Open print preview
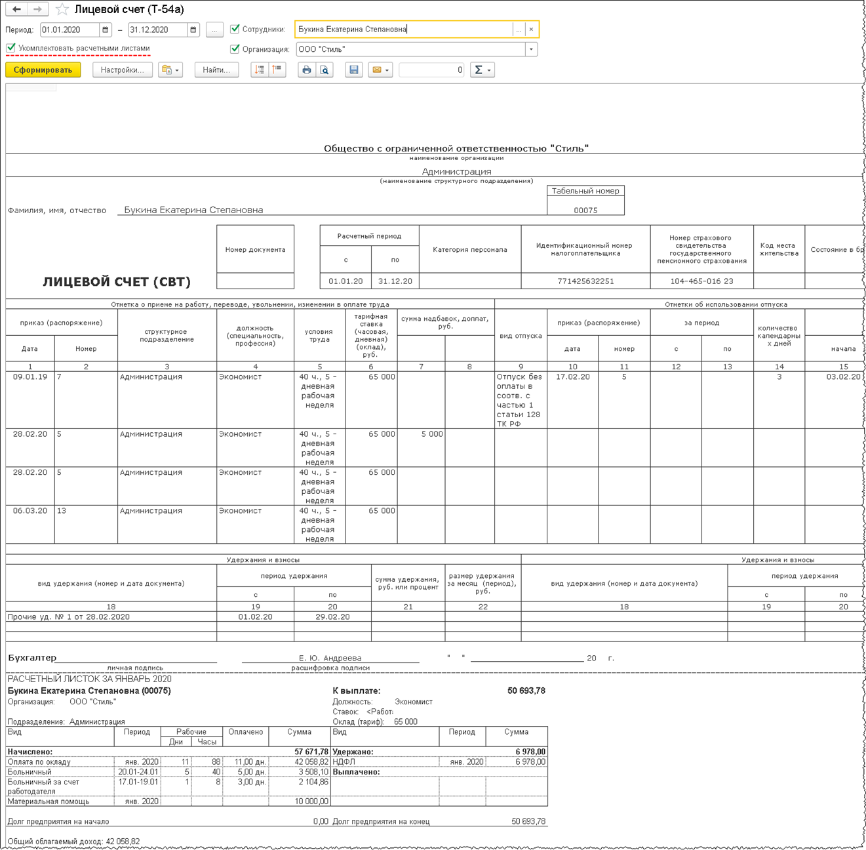The image size is (866, 850). click(x=325, y=70)
